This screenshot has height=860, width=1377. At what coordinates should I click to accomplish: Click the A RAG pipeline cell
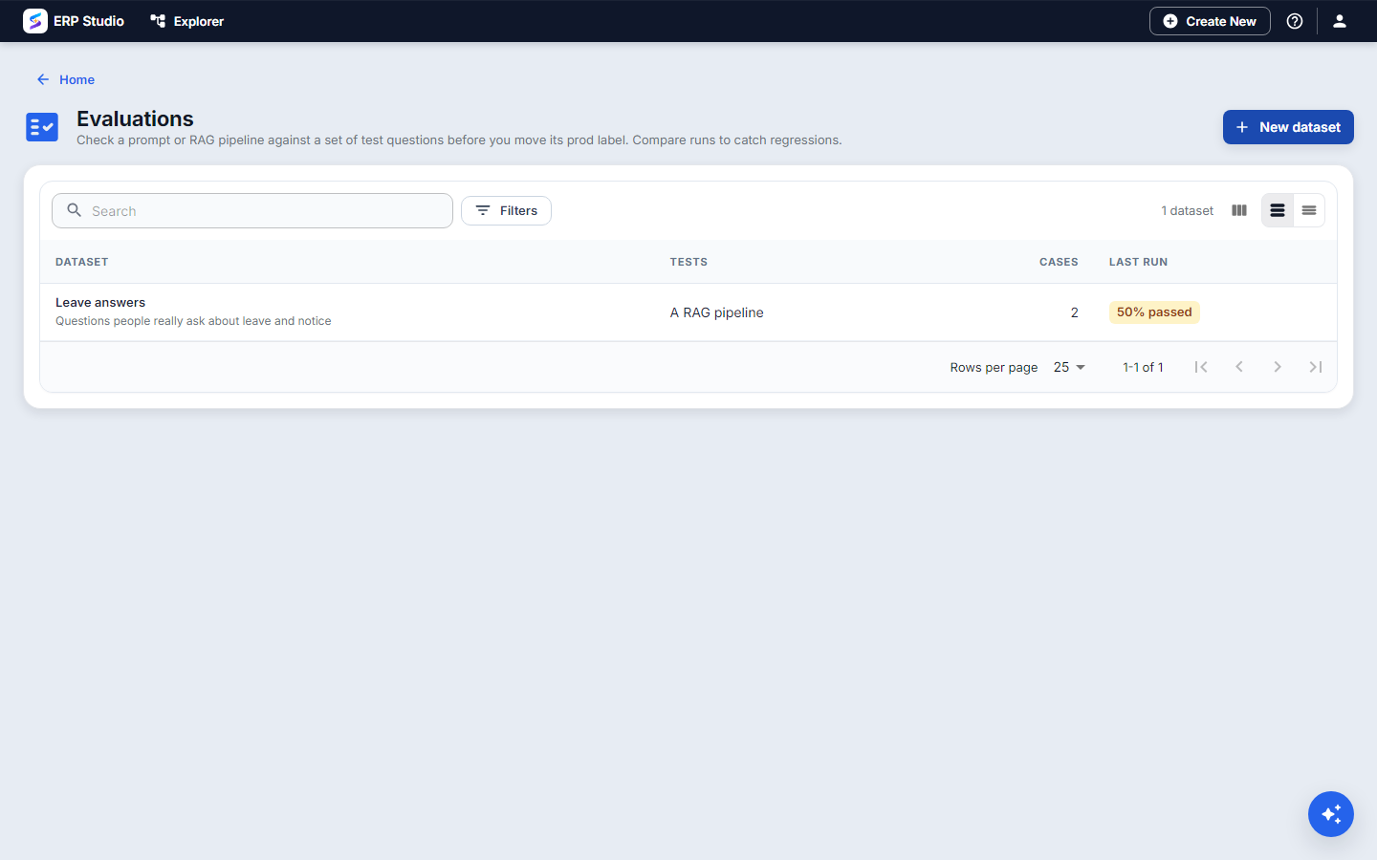pos(717,312)
